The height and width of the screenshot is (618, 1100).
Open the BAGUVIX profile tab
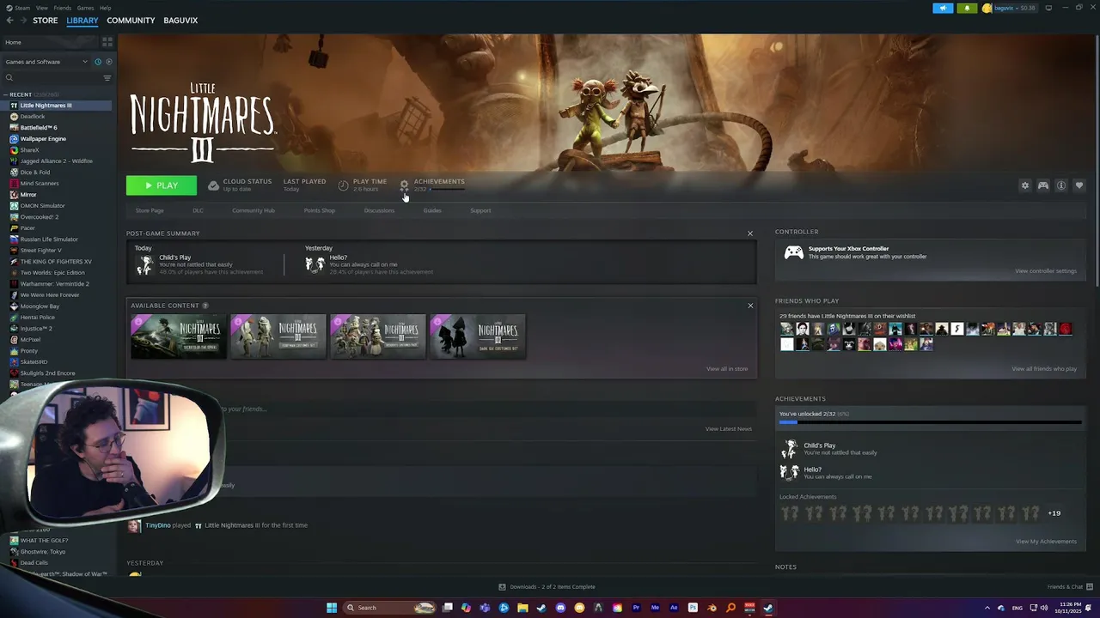180,21
